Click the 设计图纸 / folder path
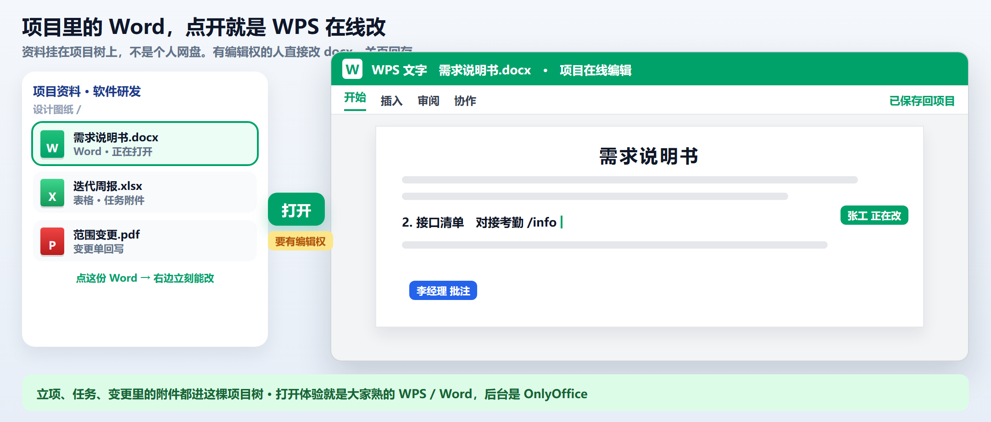Screen dimensions: 991x422 coord(57,110)
